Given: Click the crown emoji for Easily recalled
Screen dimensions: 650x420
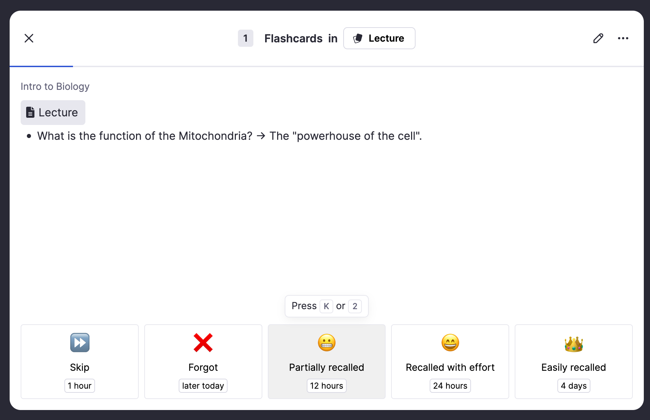Looking at the screenshot, I should pyautogui.click(x=574, y=343).
